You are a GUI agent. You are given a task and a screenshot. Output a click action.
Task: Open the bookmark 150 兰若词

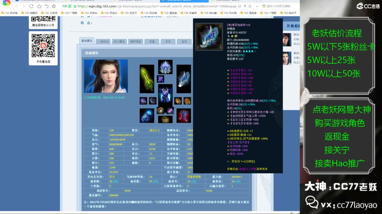[x=49, y=13]
